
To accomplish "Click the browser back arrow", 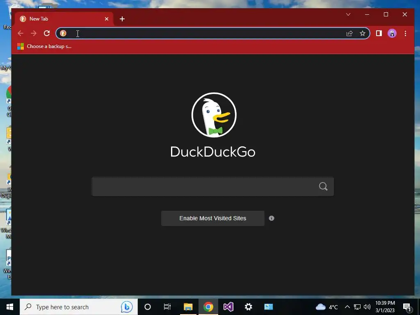I will [21, 33].
